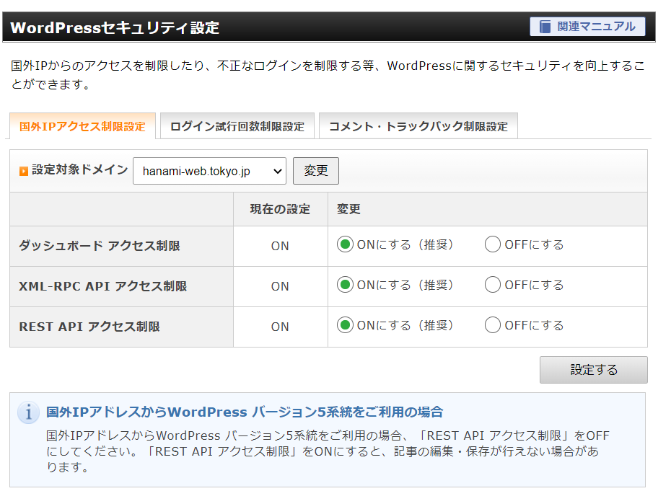Screen dimensions: 671x491
Task: Click the ON status in the REST API row
Action: [280, 327]
